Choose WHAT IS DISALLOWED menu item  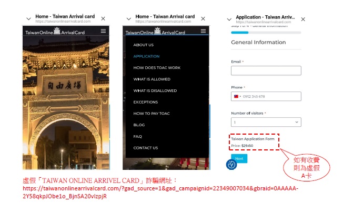[x=155, y=90]
